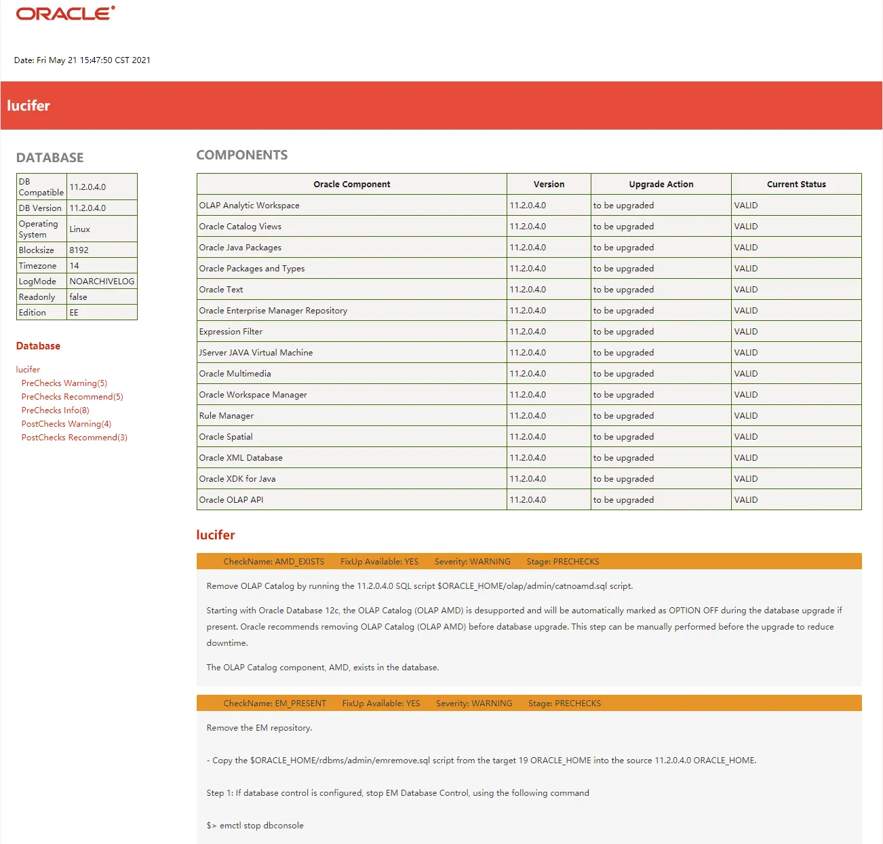Click the DATABASE section heading
The height and width of the screenshot is (844, 883).
pyautogui.click(x=50, y=157)
